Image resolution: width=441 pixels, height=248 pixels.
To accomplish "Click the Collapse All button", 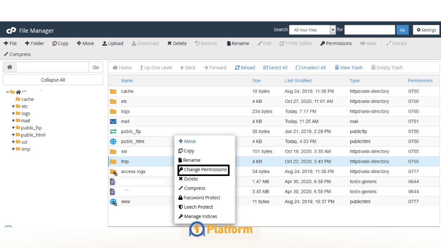I will [x=53, y=79].
